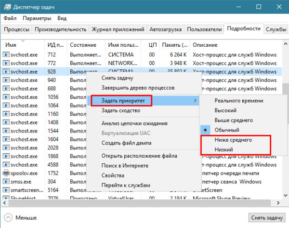Click the bottom Снять задачу button
Screen dimensions: 289x228
pos(267,218)
